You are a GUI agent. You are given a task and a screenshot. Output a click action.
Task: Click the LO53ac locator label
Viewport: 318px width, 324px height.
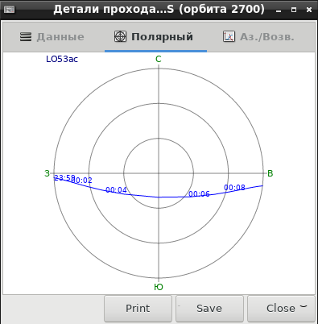(62, 59)
